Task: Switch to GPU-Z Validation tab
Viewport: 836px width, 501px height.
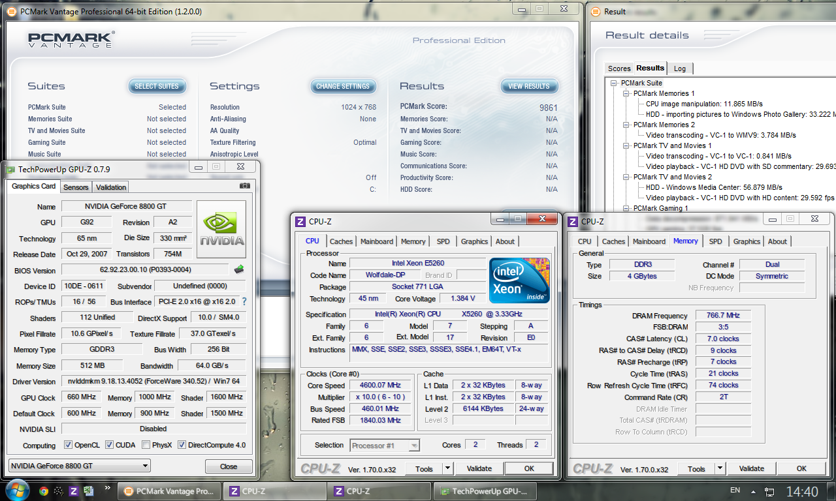Action: [111, 187]
